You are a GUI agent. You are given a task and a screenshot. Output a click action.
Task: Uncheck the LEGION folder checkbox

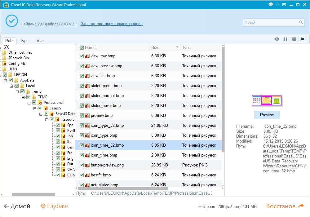5,74
